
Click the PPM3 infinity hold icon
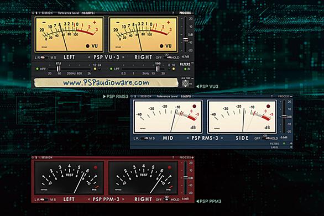coord(166,197)
